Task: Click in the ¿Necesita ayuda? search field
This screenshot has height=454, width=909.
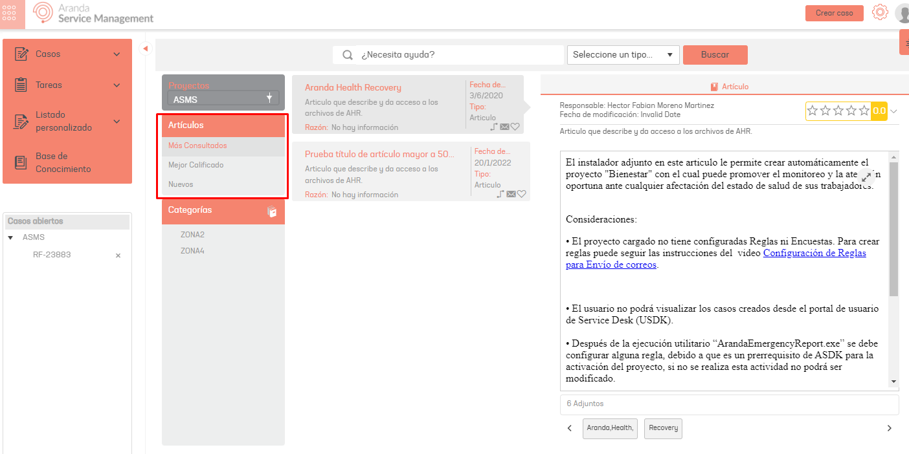Action: pos(461,55)
